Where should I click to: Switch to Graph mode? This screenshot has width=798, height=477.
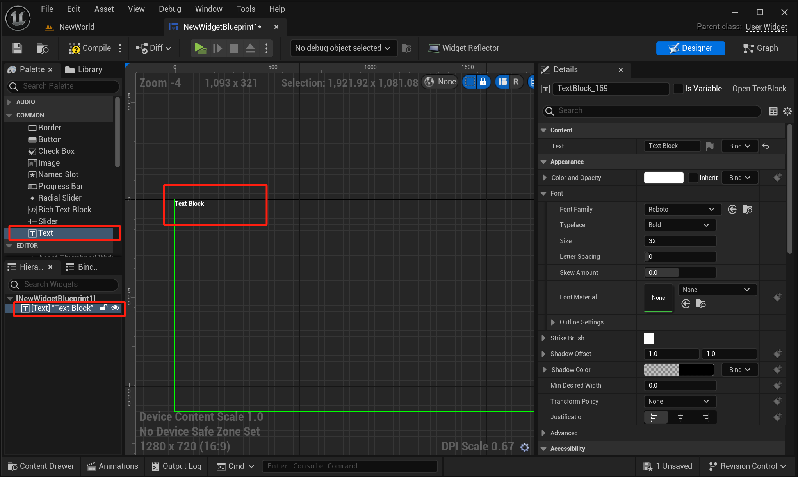[x=761, y=48]
